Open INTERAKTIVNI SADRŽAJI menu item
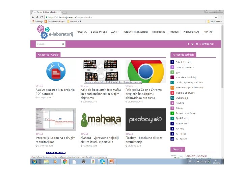The width and height of the screenshot is (243, 182). [136, 32]
